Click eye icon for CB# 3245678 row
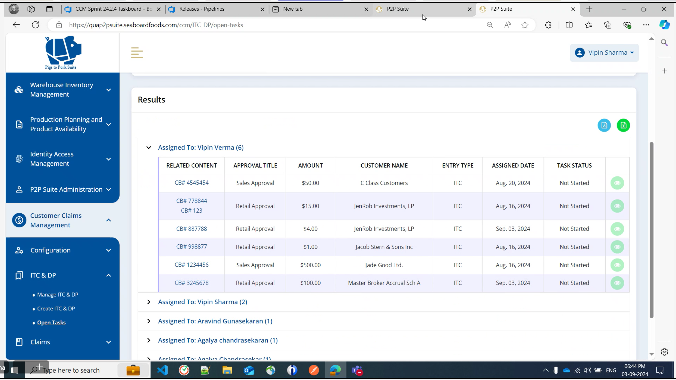This screenshot has width=676, height=380. tap(617, 284)
